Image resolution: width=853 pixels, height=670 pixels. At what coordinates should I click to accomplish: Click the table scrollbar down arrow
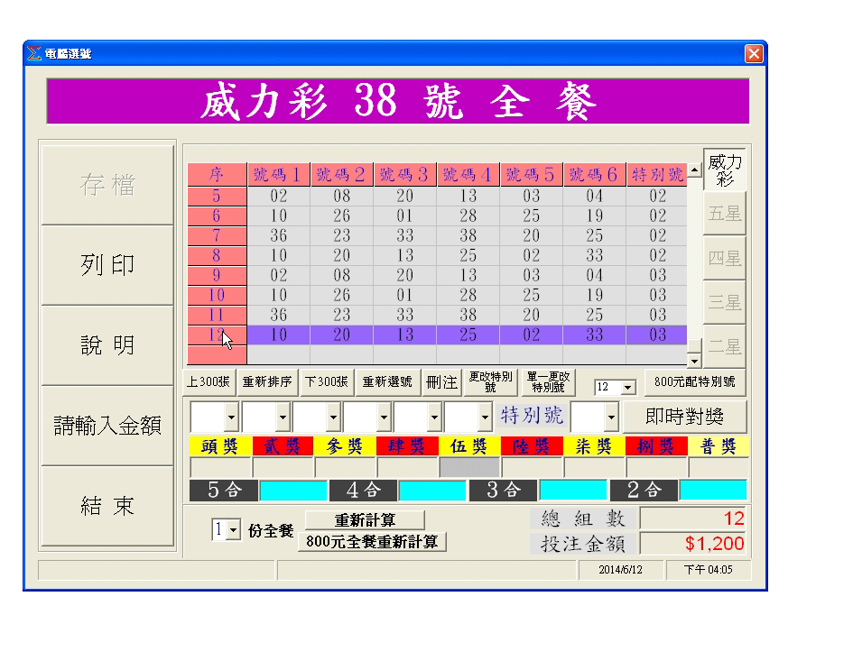click(694, 361)
